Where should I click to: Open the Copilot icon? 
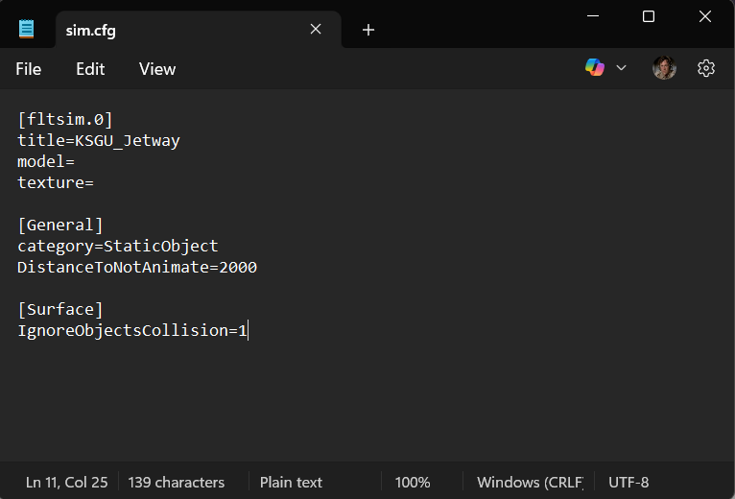(594, 67)
